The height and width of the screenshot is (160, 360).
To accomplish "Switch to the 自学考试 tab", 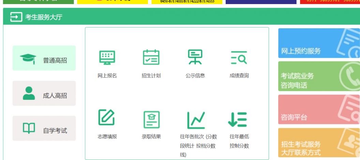I will (44, 128).
